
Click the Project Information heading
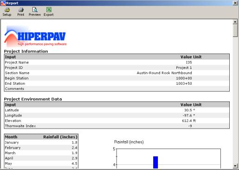[x=26, y=51]
